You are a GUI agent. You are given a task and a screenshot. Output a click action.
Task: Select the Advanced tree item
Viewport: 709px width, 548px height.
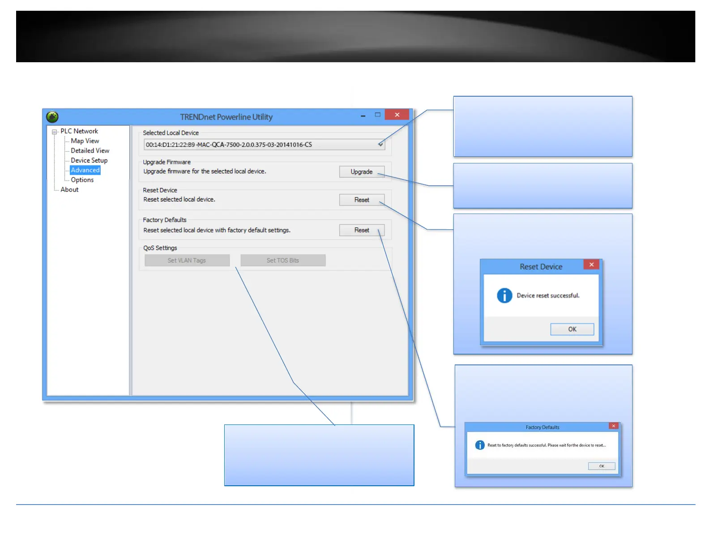[x=85, y=170]
